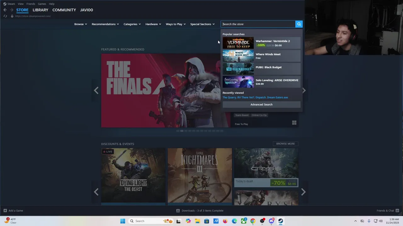
Task: Open Microsoft Edge from the taskbar
Action: click(234, 221)
